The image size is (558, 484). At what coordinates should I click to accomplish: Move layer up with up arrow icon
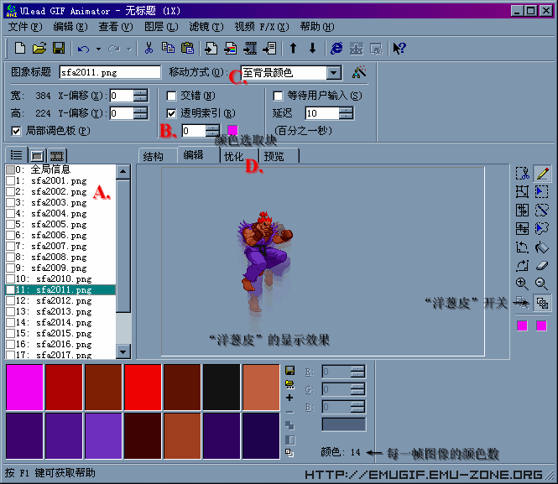(x=293, y=49)
